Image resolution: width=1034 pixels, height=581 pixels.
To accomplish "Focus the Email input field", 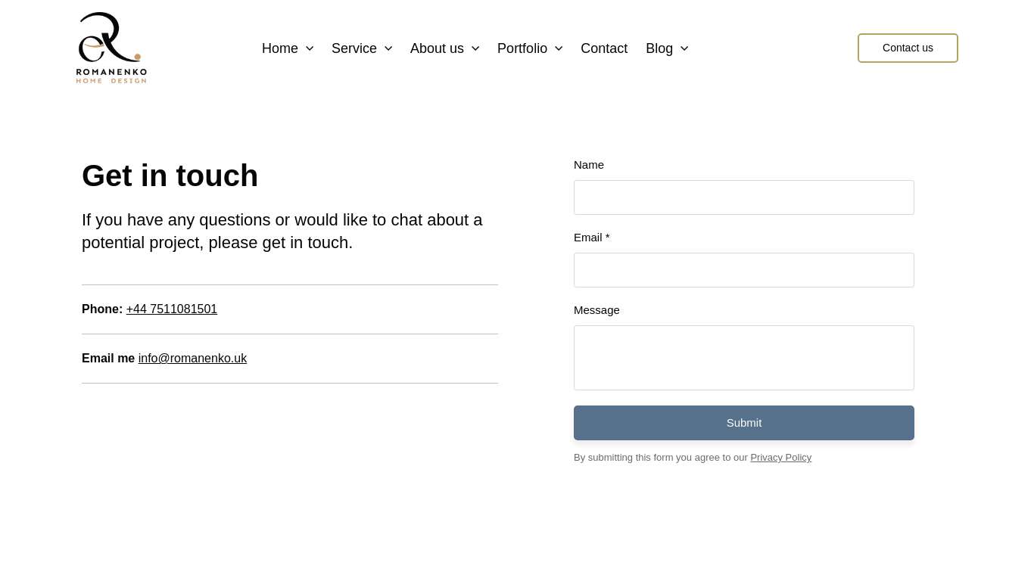I will coord(744,270).
